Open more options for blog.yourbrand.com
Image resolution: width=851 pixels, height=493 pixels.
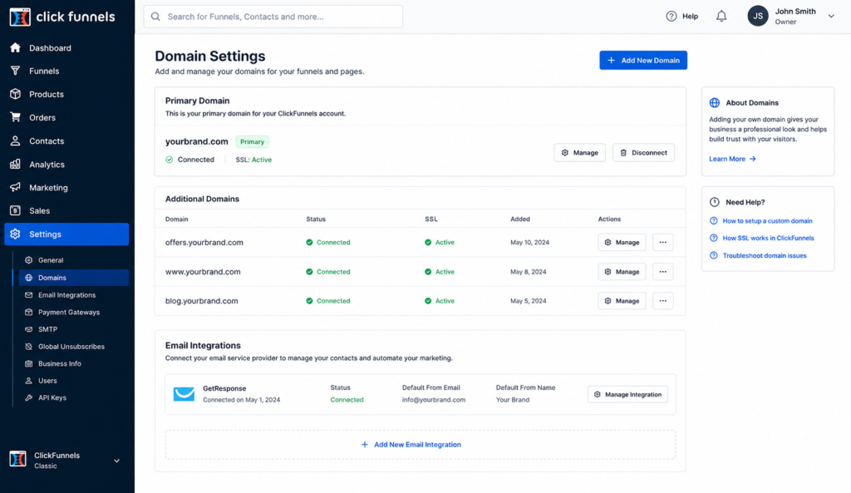[x=662, y=301]
